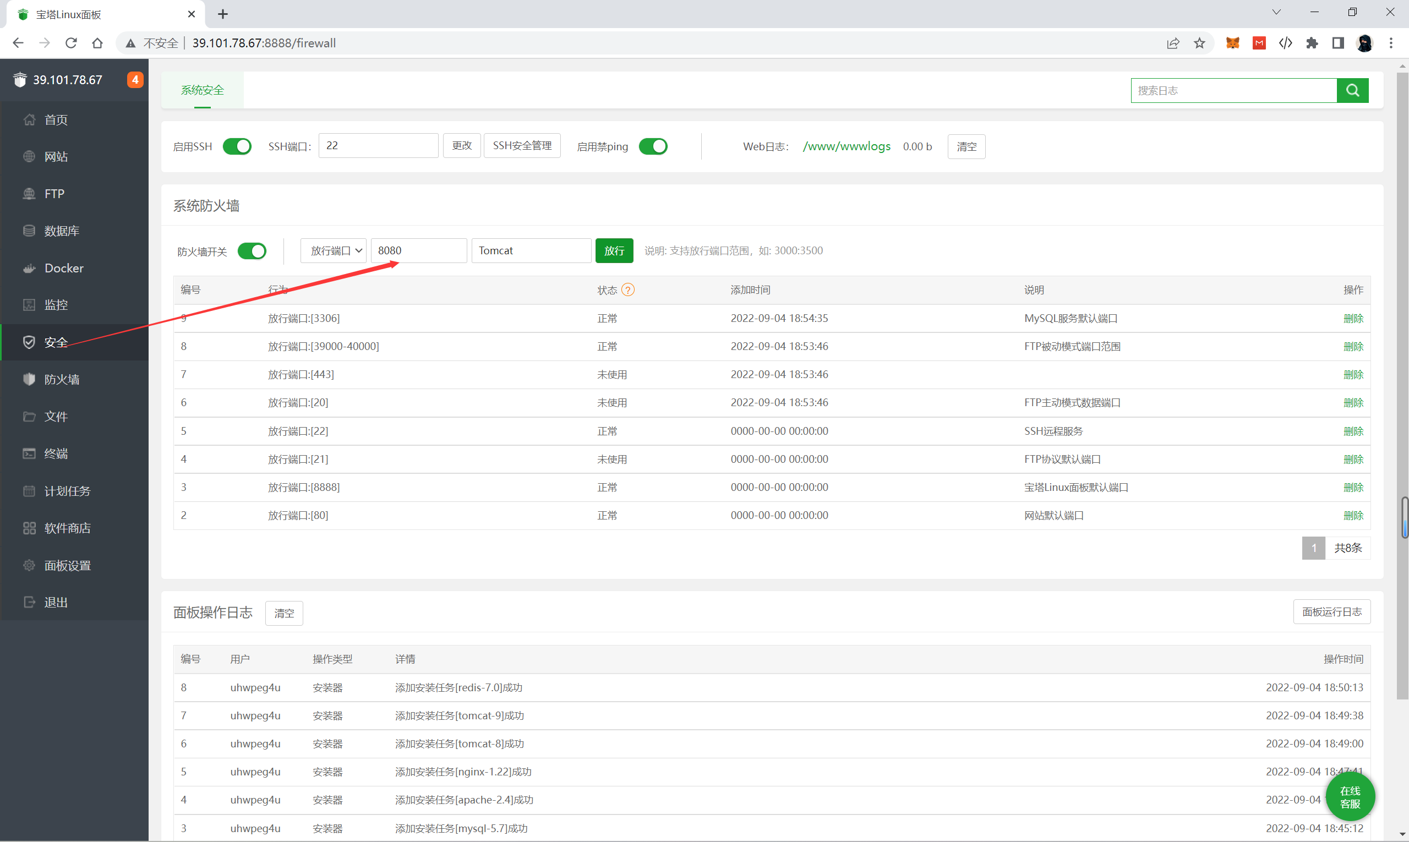
Task: Delete the port 3306 MySQL rule
Action: (1353, 318)
